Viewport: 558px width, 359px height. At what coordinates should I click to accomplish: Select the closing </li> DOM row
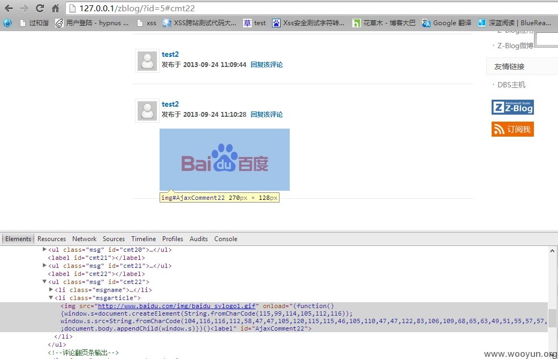tap(63, 336)
